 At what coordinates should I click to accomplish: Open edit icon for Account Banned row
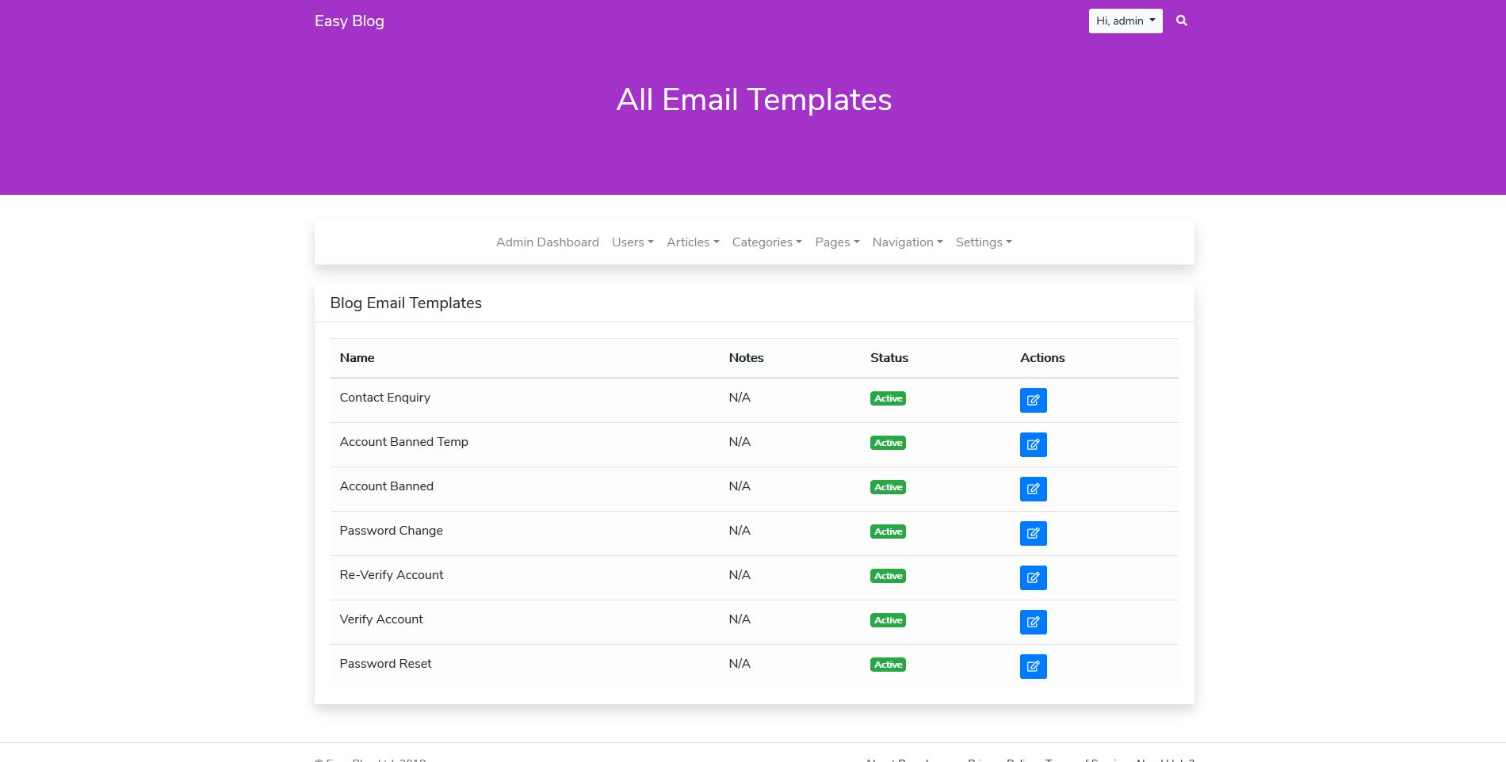tap(1033, 489)
